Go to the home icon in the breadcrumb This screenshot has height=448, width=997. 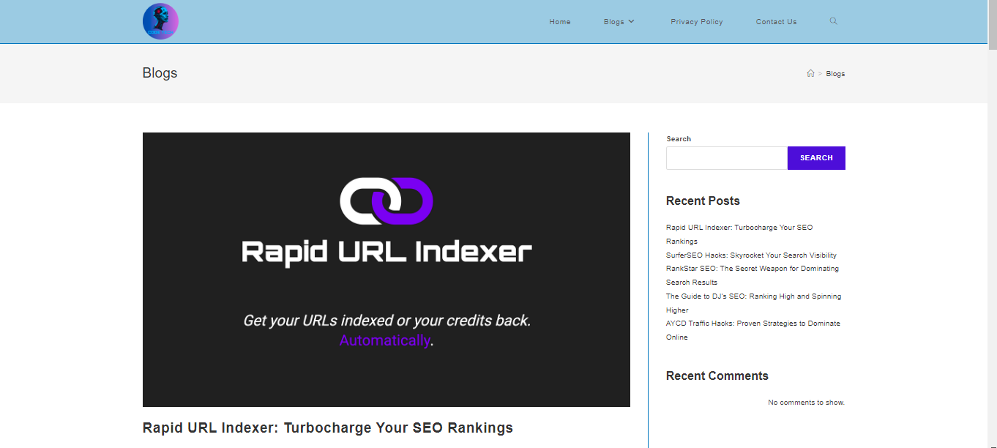[810, 73]
